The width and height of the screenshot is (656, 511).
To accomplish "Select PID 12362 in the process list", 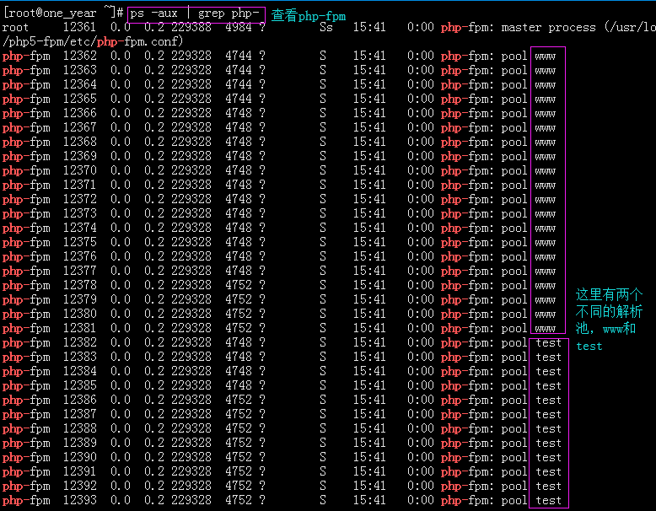I will click(x=79, y=56).
